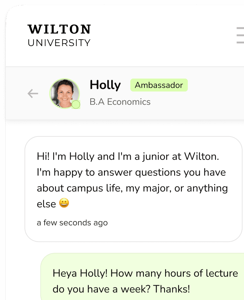
Task: Click the "do you have a week? Thanks!" line
Action: pyautogui.click(x=121, y=289)
